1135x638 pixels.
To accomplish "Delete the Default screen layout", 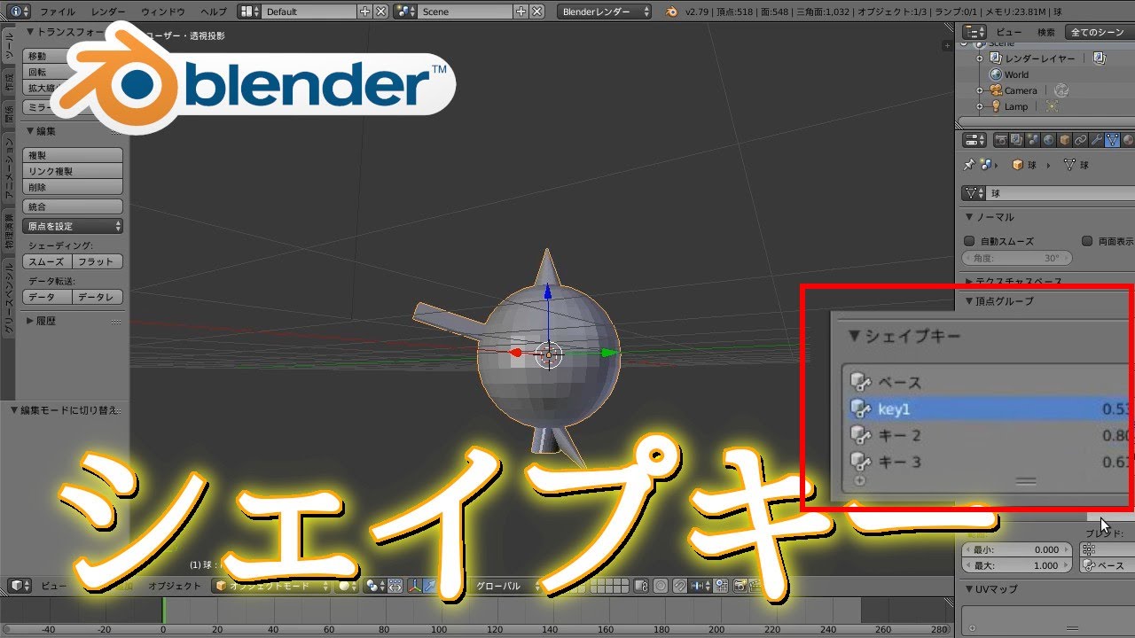I will tap(380, 12).
